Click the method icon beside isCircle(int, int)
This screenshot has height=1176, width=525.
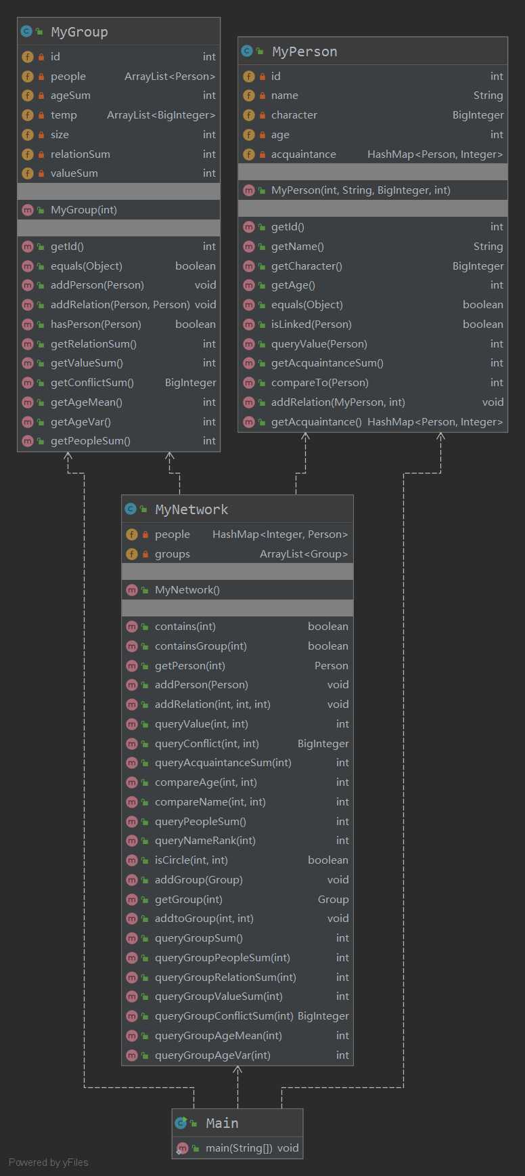coord(132,860)
